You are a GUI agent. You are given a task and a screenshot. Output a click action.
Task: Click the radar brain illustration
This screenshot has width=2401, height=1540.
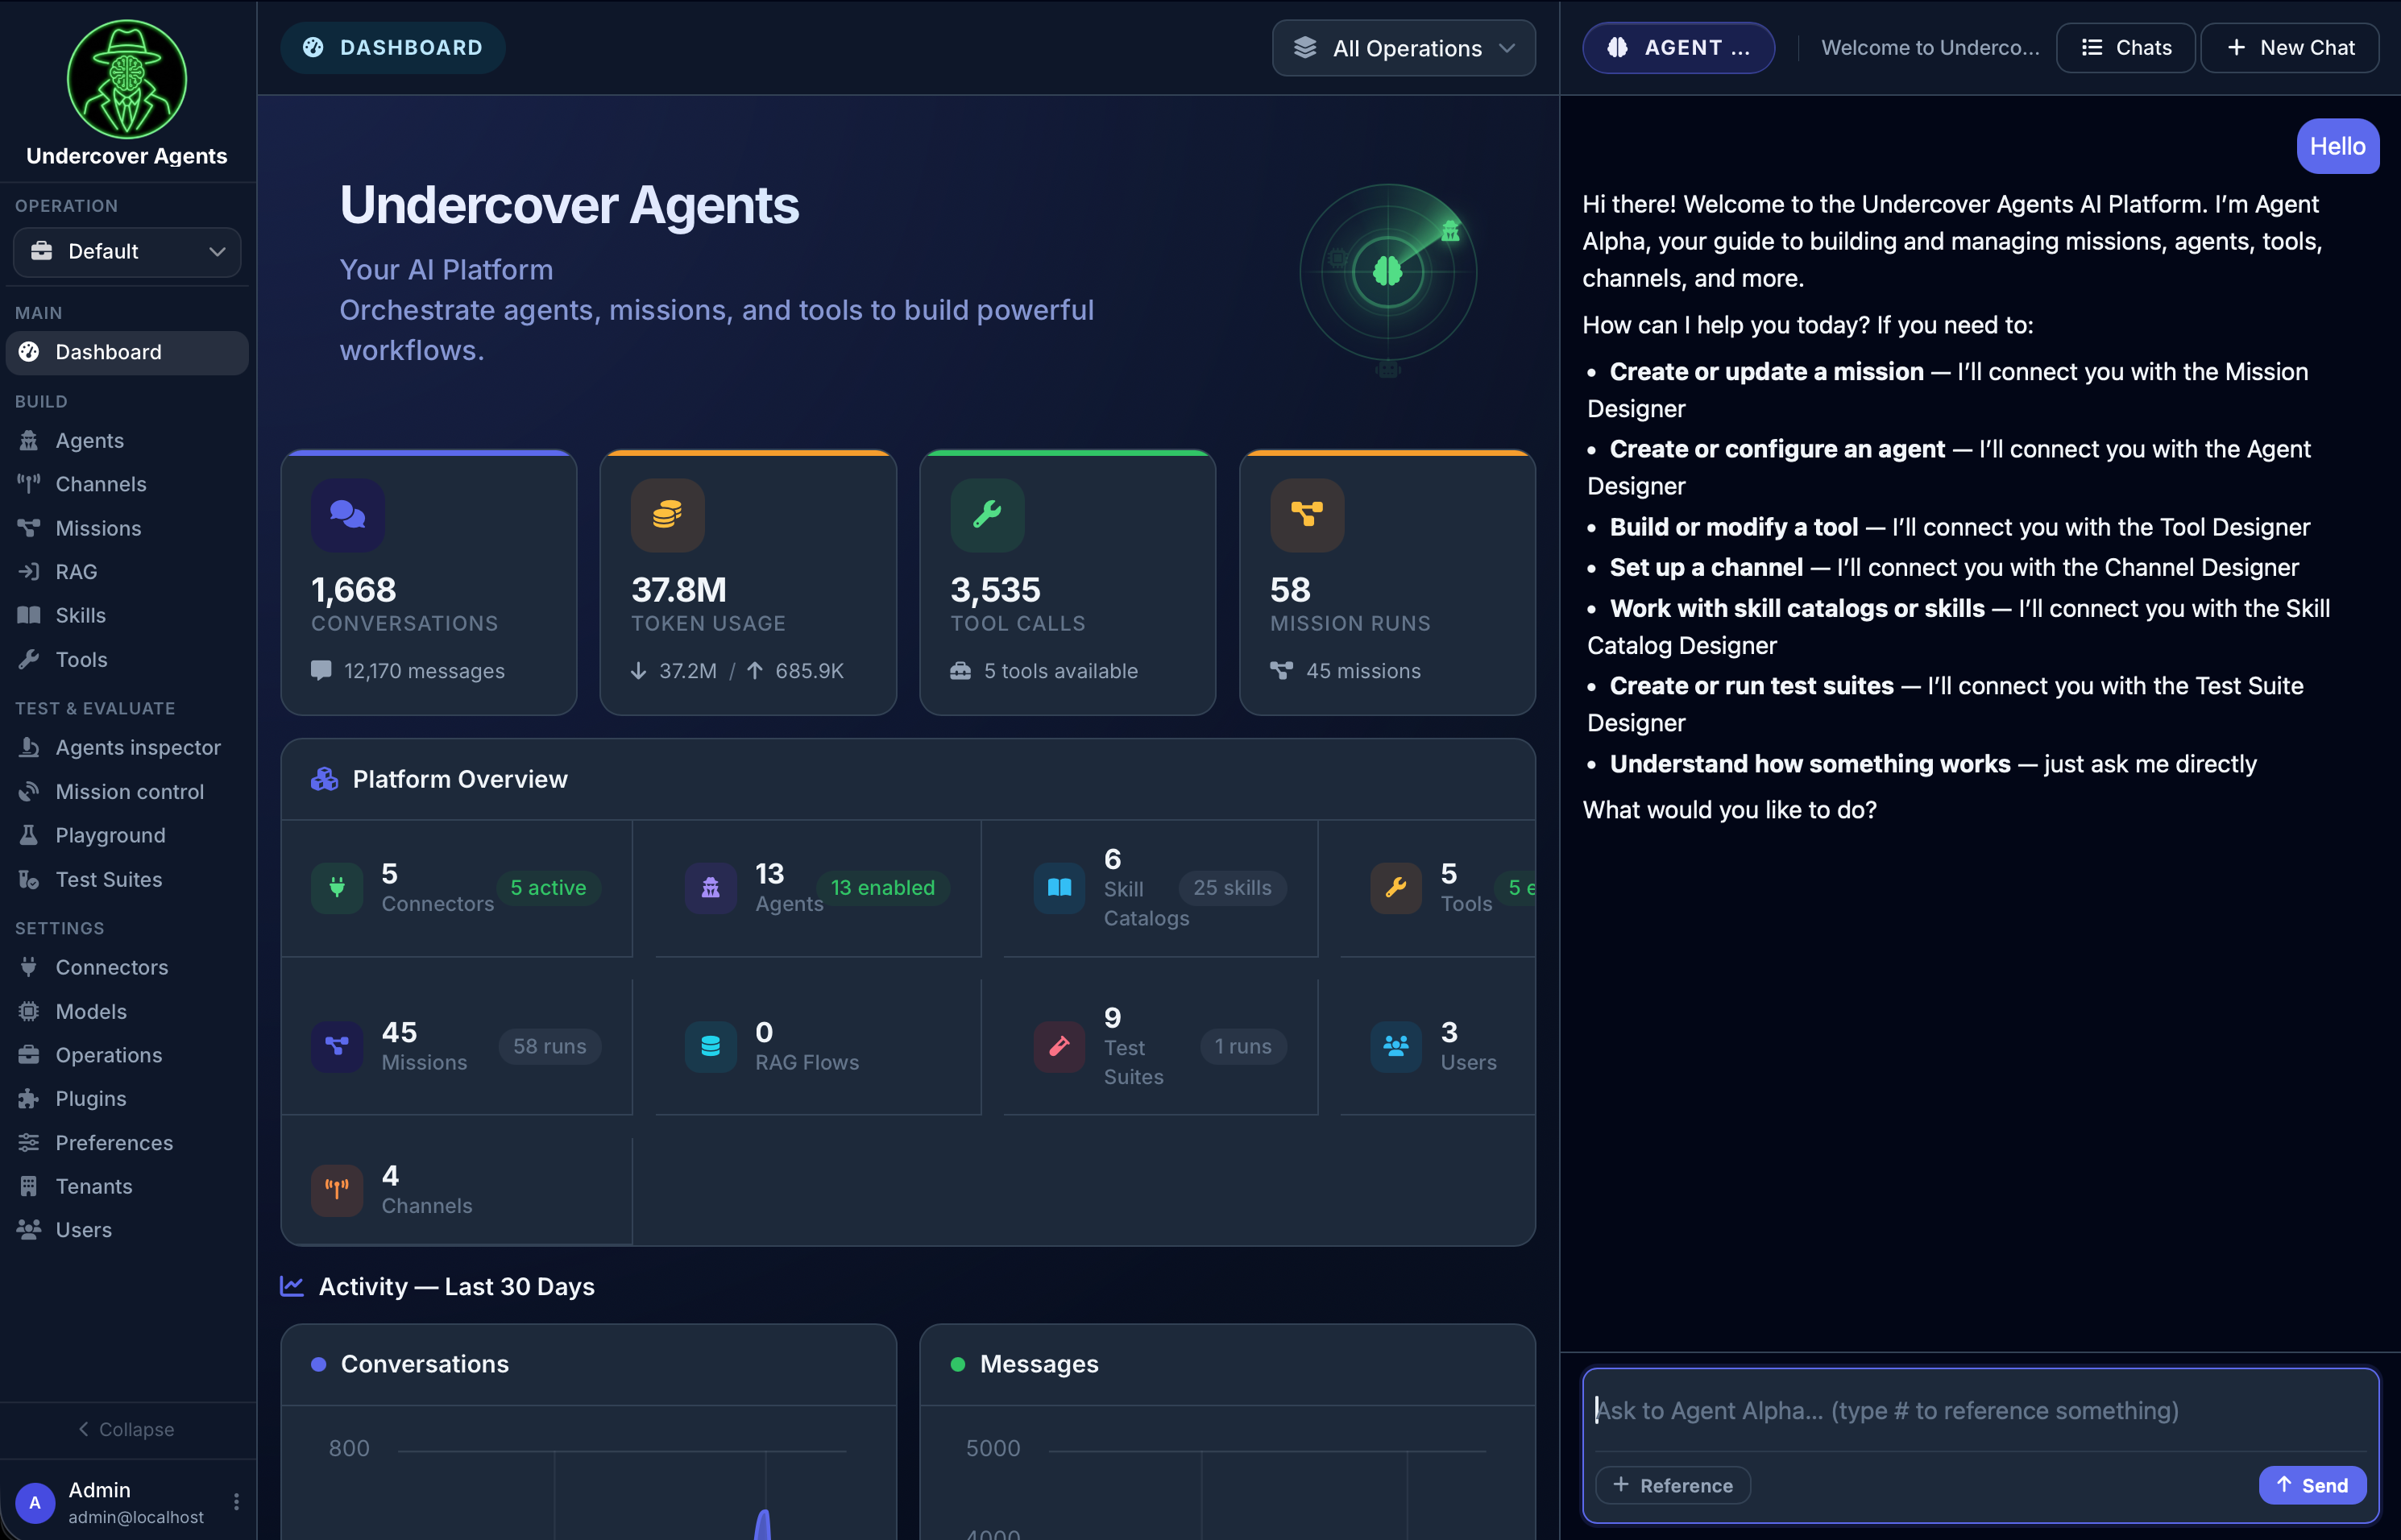point(1387,274)
